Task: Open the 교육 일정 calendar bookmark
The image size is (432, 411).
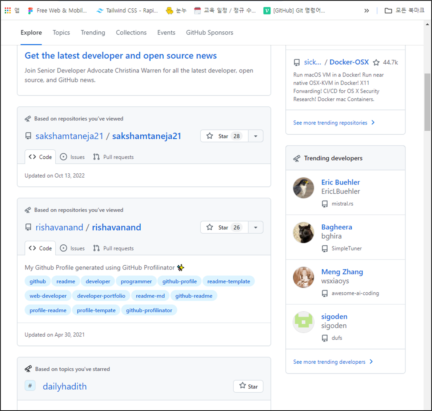Action: coord(225,11)
